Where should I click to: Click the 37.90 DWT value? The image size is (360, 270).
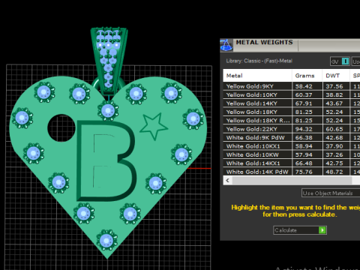click(334, 146)
